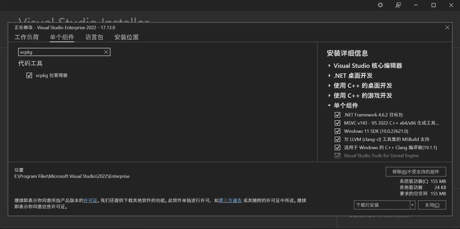Toggle MSVC v143 x64/x86 生成工具 checkbox
The image size is (460, 229).
pyautogui.click(x=338, y=123)
